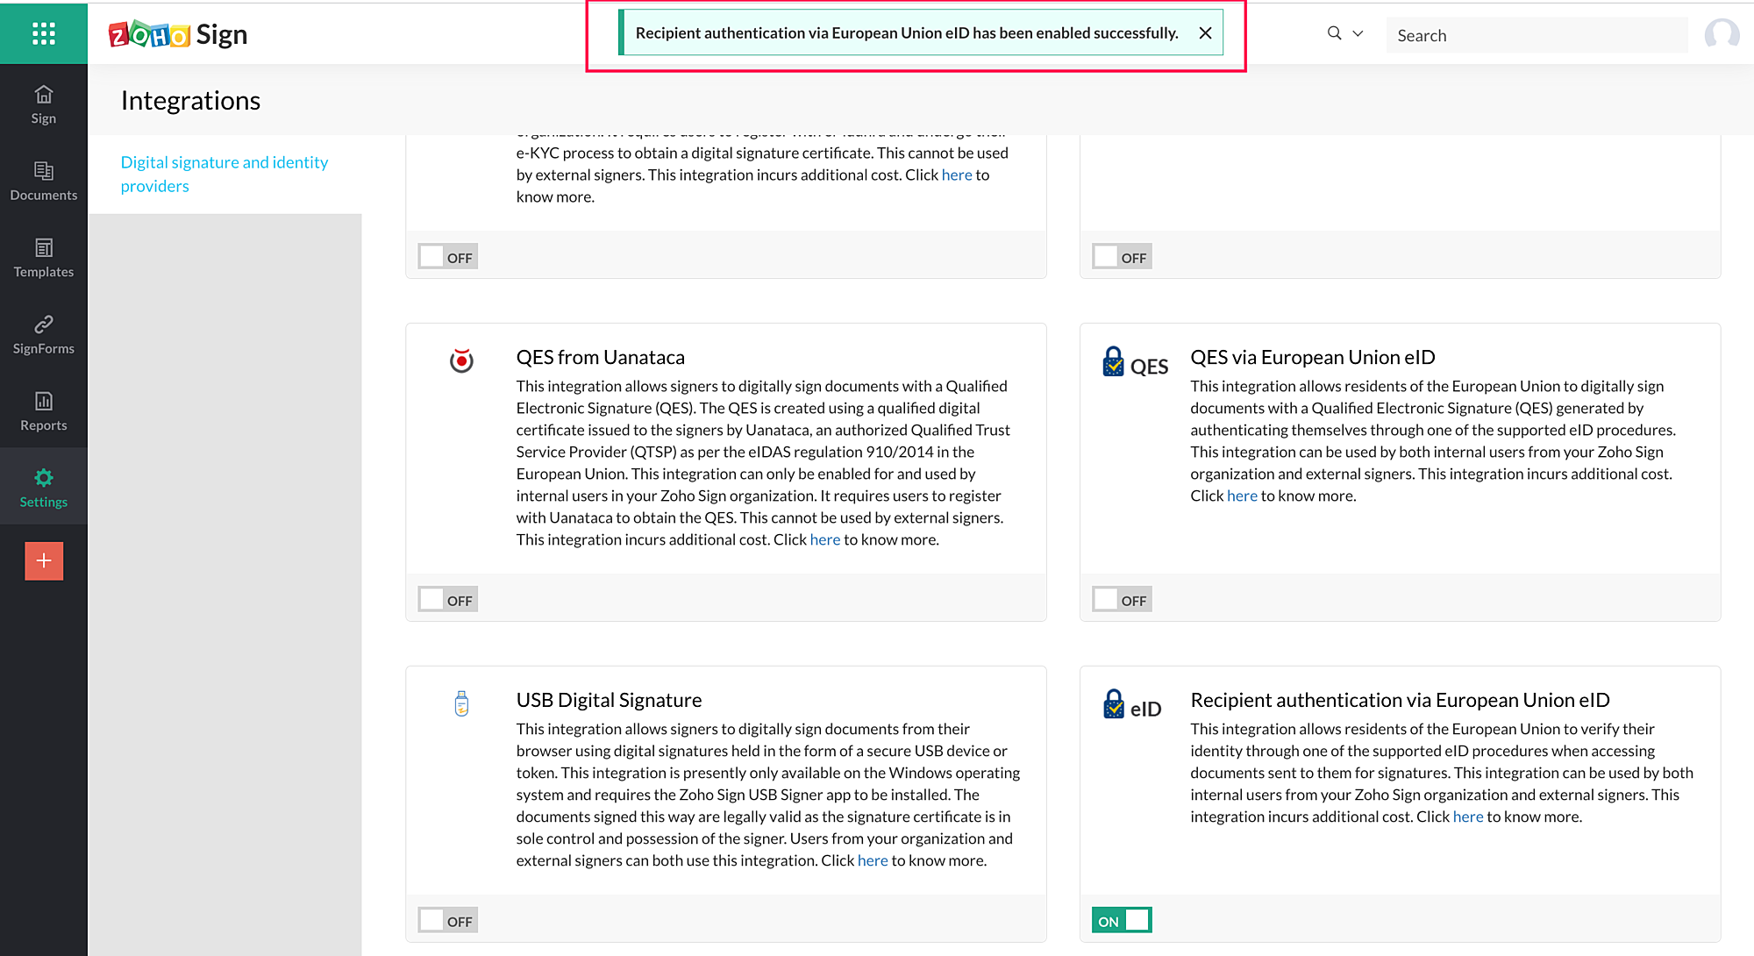Open Settings from the sidebar
Screen dimensions: 1754x956
[x=43, y=488]
